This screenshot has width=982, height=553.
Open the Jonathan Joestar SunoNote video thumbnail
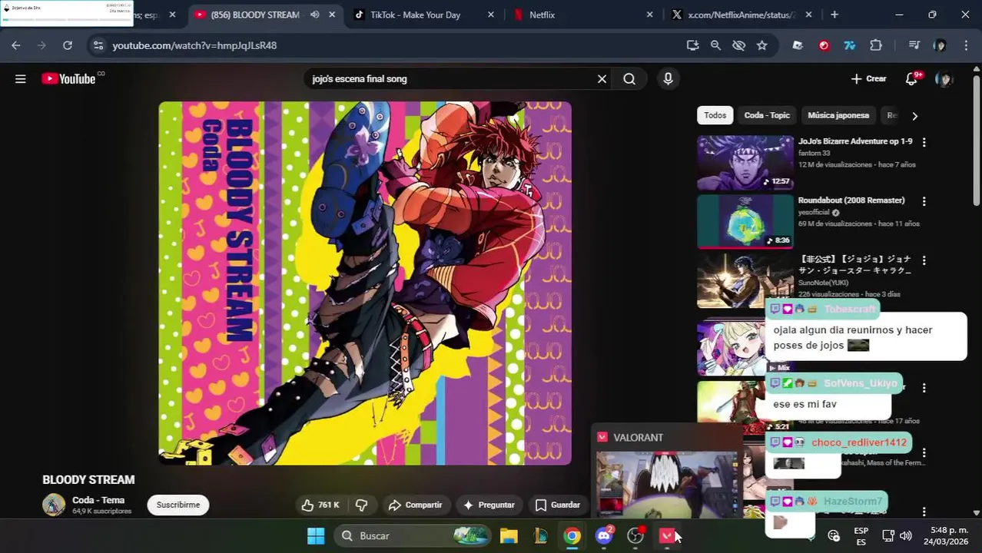click(745, 280)
